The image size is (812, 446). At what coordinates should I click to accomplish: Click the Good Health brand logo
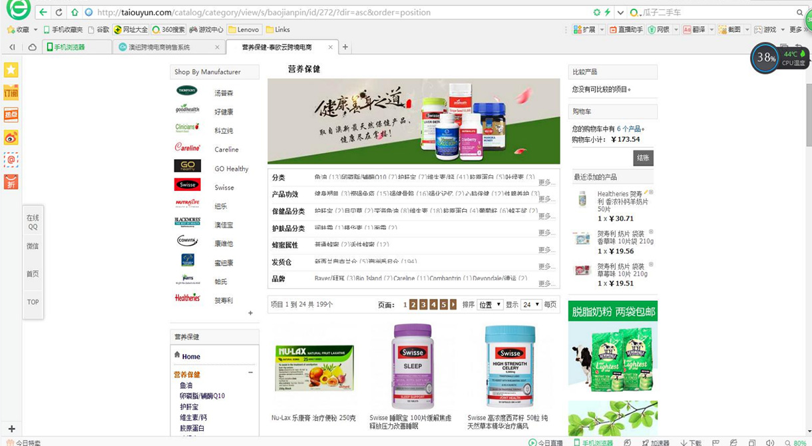187,109
